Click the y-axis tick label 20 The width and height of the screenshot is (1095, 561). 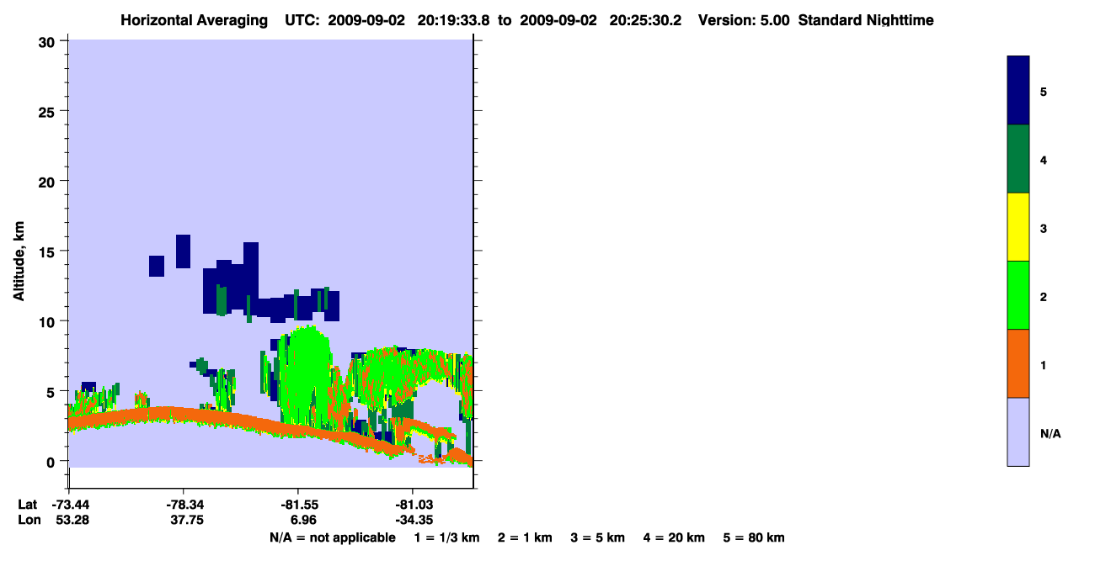pyautogui.click(x=48, y=182)
